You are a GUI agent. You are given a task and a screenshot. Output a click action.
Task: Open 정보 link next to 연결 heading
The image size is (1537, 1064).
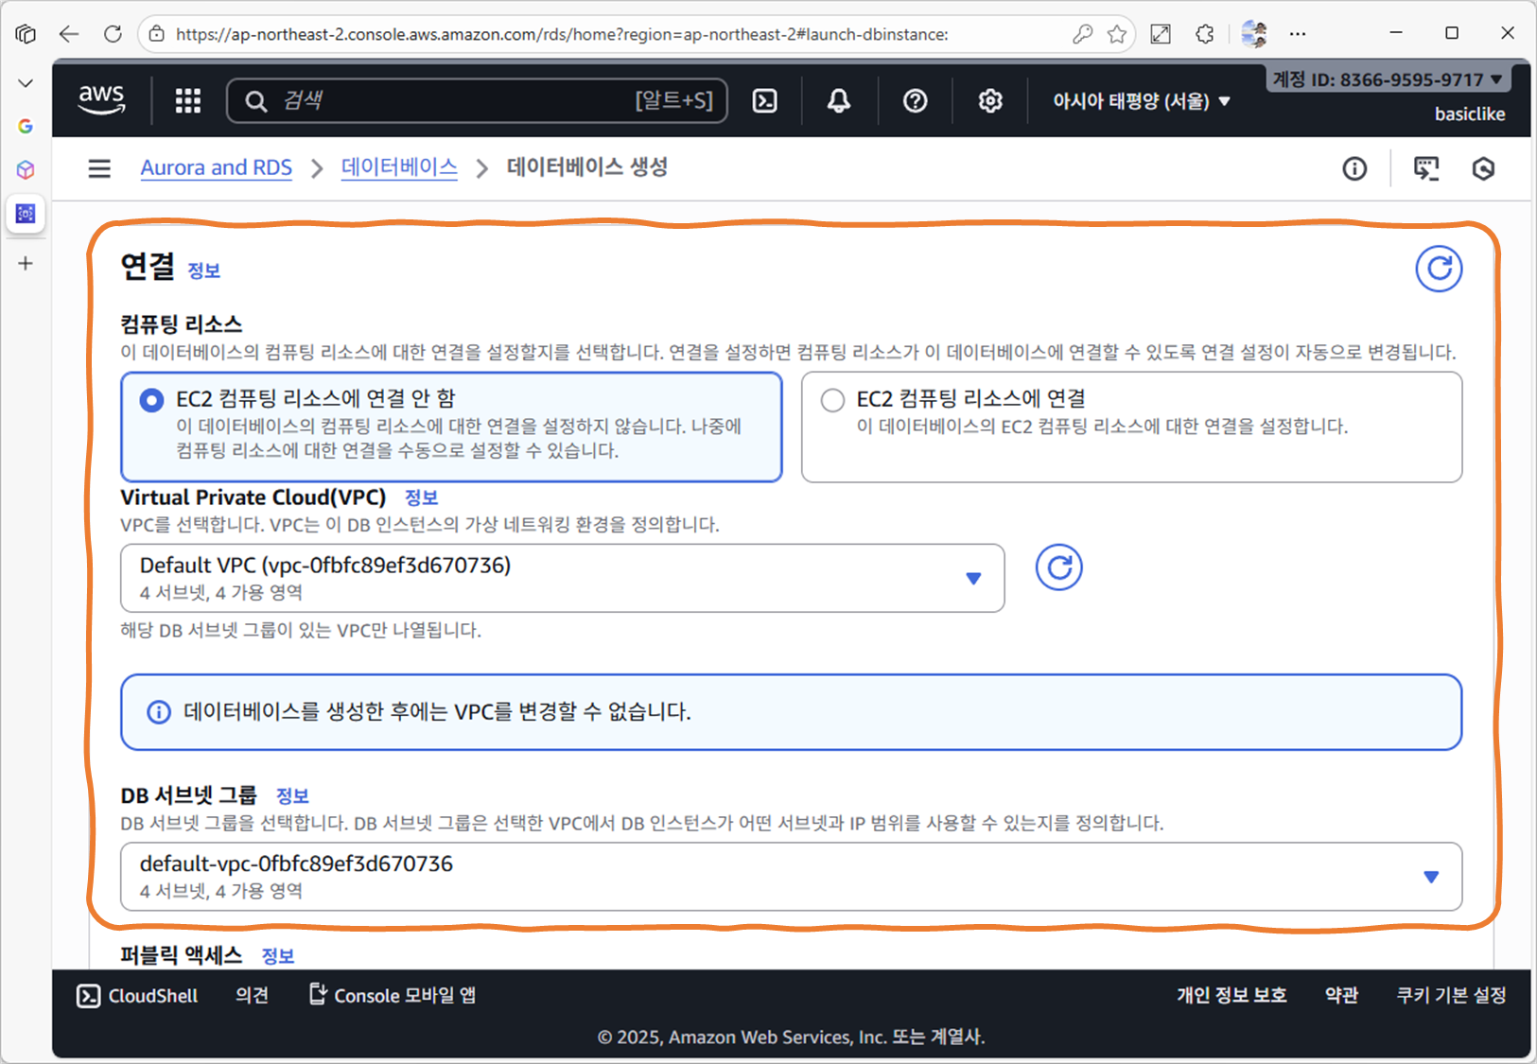click(203, 270)
